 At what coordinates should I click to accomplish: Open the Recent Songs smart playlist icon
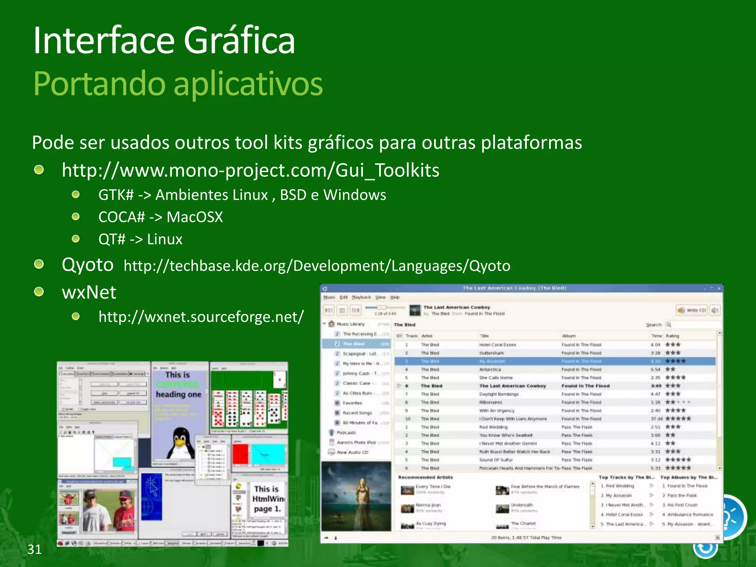point(337,413)
